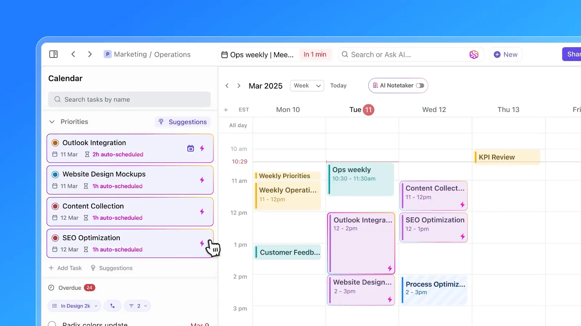The width and height of the screenshot is (581, 326).
Task: Toggle the sidebar panel icon
Action: (x=53, y=54)
